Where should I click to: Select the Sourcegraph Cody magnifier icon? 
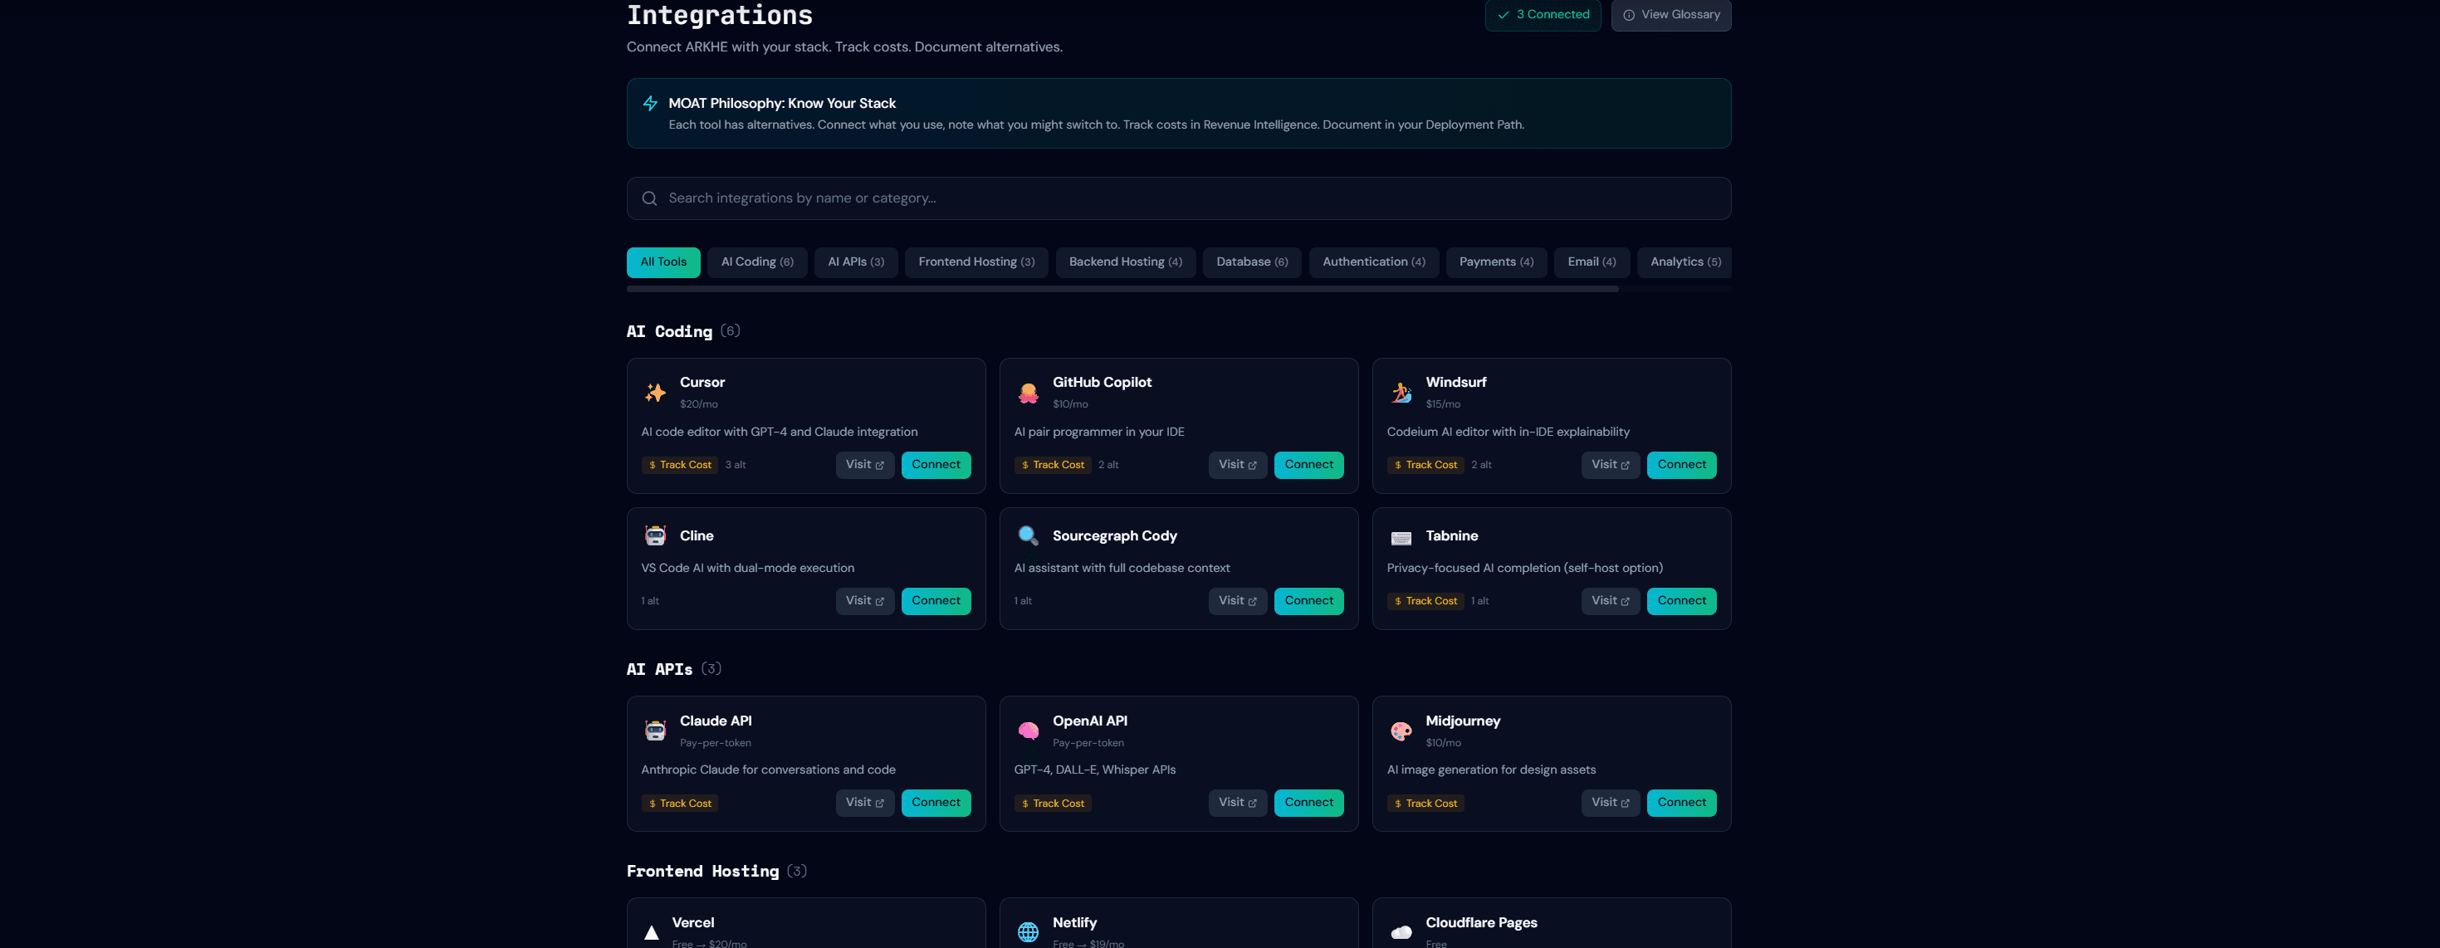click(x=1028, y=535)
